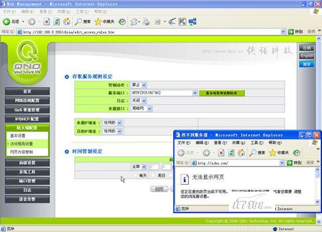Click the green service port list button
Image resolution: width=322 pixels, height=232 pixels.
221,93
